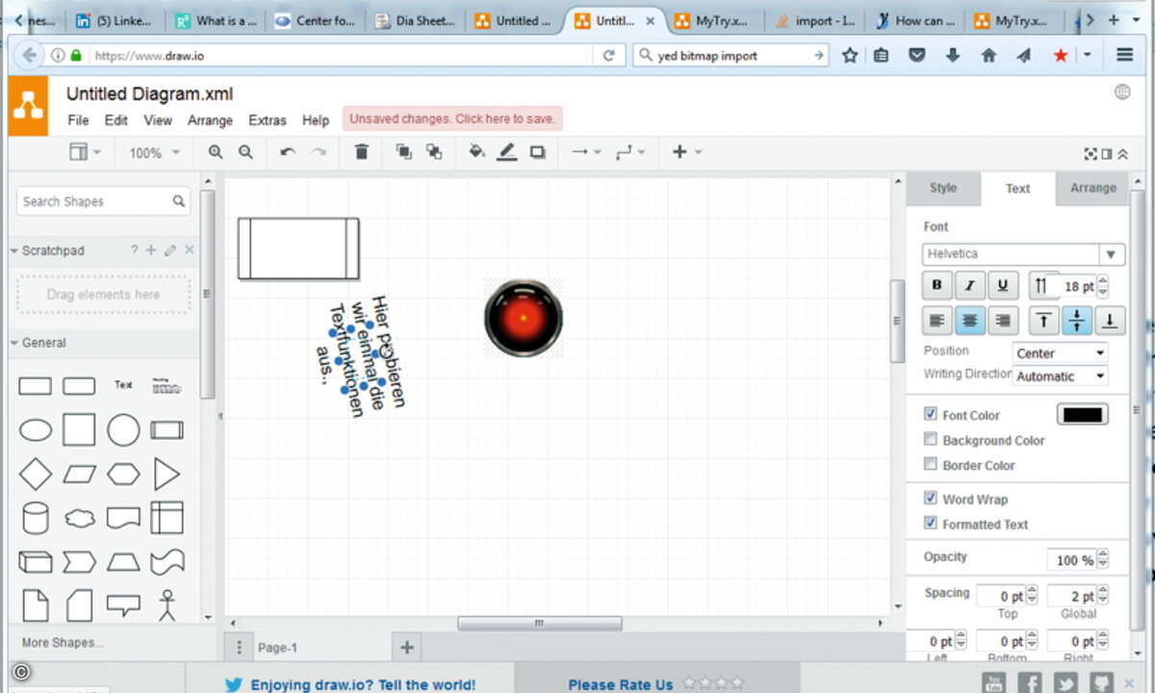Align text to the bottom

coord(1110,321)
